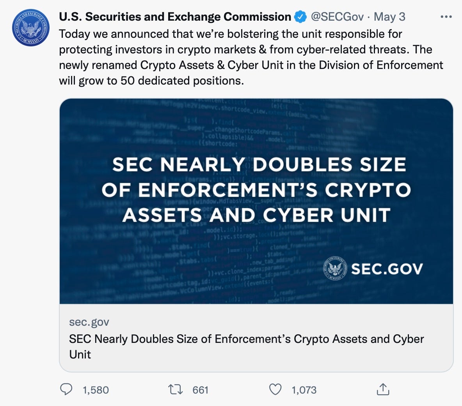Open the tweet's more options menu
Viewport: 462px width, 406px height.
446,17
